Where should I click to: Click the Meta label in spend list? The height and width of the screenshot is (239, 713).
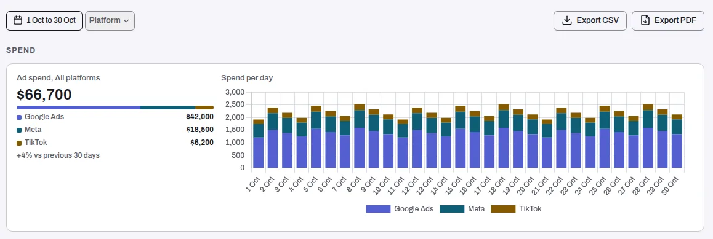pos(33,130)
